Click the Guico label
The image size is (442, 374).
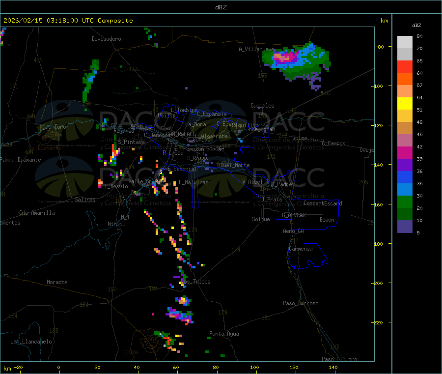pyautogui.click(x=300, y=138)
